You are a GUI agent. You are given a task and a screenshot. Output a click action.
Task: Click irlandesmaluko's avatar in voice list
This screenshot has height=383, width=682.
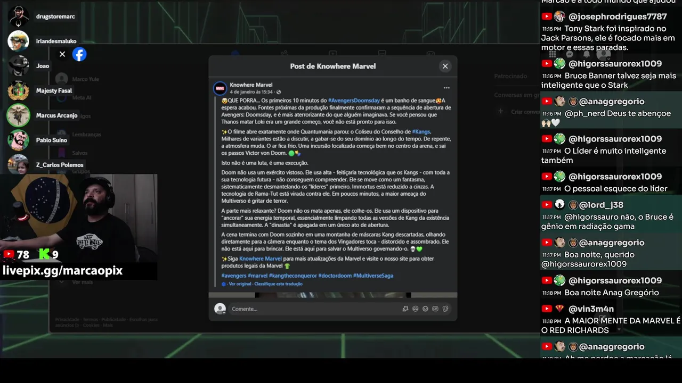coord(19,41)
